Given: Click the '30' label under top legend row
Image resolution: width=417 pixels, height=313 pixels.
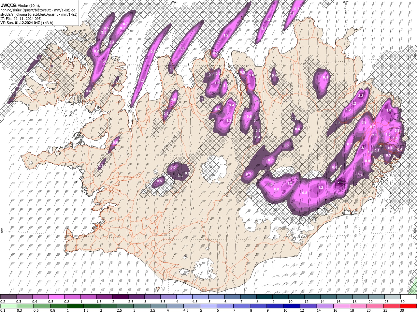Looking at the screenshot, I should (403, 302).
